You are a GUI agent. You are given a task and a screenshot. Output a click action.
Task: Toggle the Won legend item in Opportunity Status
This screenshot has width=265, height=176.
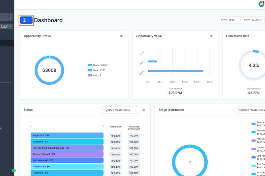[98, 70]
